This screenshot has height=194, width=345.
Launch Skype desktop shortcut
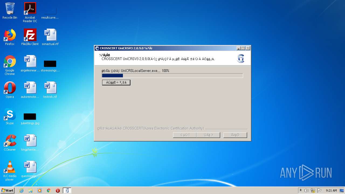(x=10, y=116)
